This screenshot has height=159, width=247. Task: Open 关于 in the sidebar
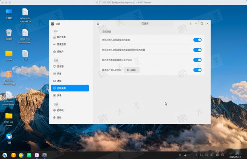click(70, 95)
